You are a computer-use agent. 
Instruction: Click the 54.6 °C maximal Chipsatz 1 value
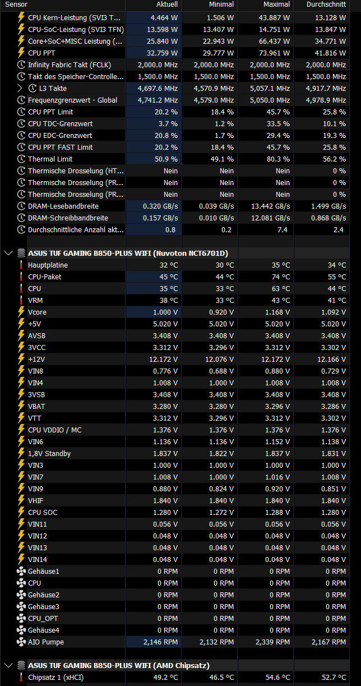(277, 677)
